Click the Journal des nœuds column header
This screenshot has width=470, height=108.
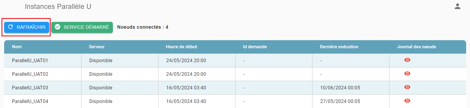point(416,47)
